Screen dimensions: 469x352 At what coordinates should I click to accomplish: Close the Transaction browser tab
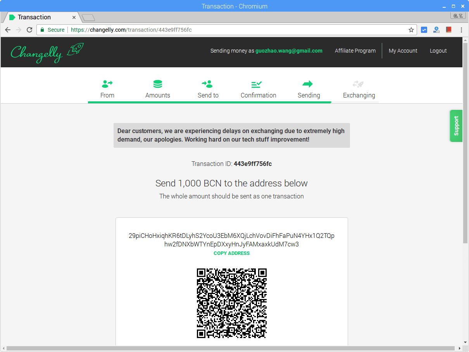coord(74,17)
